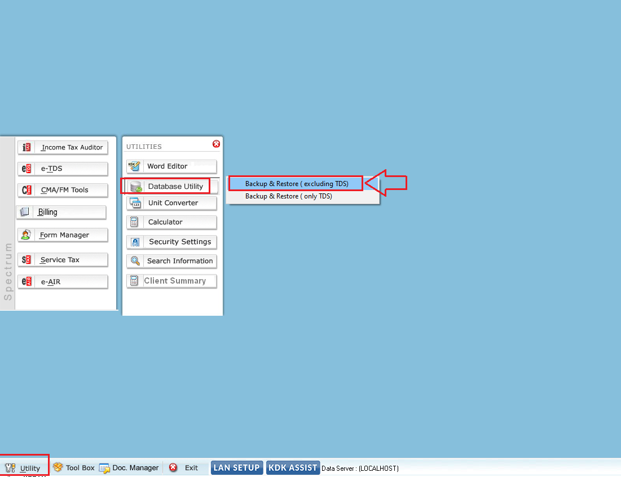
Task: Click Utility in the bottom bar
Action: (x=30, y=469)
